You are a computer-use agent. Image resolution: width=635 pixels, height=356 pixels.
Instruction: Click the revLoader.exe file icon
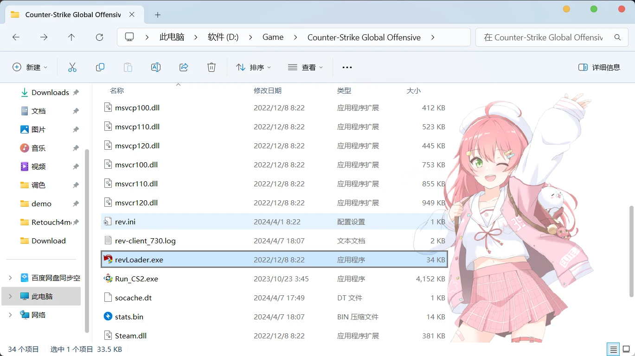click(x=108, y=260)
